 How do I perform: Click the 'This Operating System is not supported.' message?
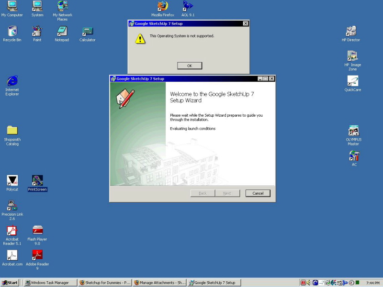[182, 36]
